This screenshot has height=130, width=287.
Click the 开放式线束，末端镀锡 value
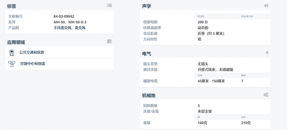tap(215, 70)
